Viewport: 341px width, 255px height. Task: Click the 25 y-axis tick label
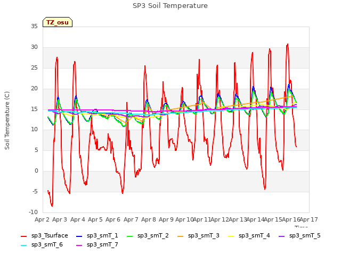point(34,68)
